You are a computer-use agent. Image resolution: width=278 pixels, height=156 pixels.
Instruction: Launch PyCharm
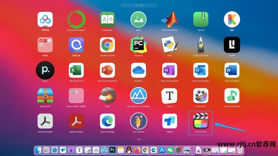click(x=138, y=45)
